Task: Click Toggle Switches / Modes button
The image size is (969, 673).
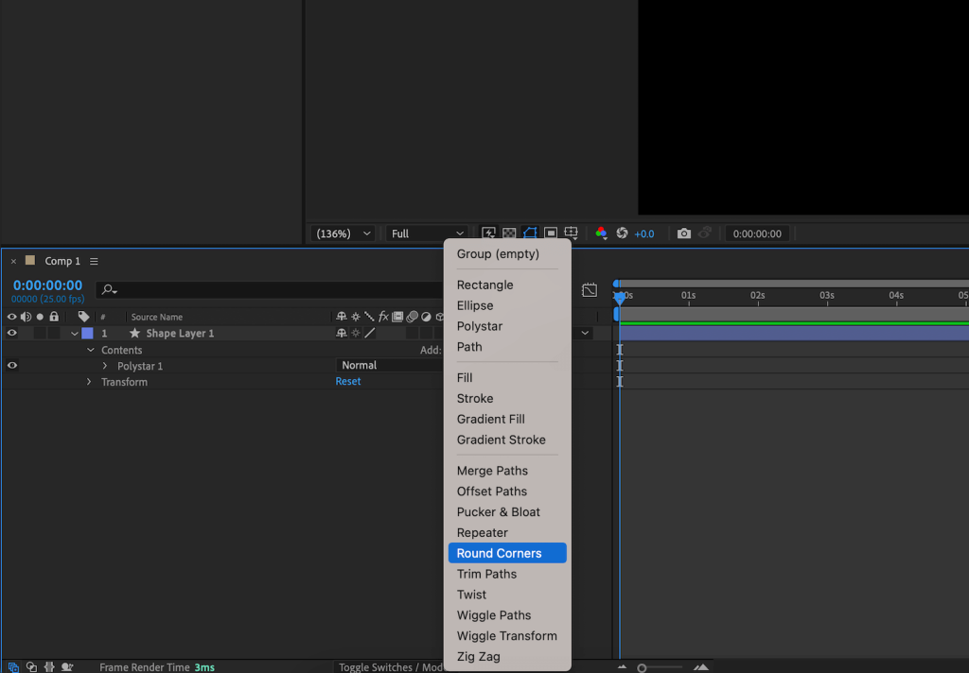Action: click(x=390, y=667)
